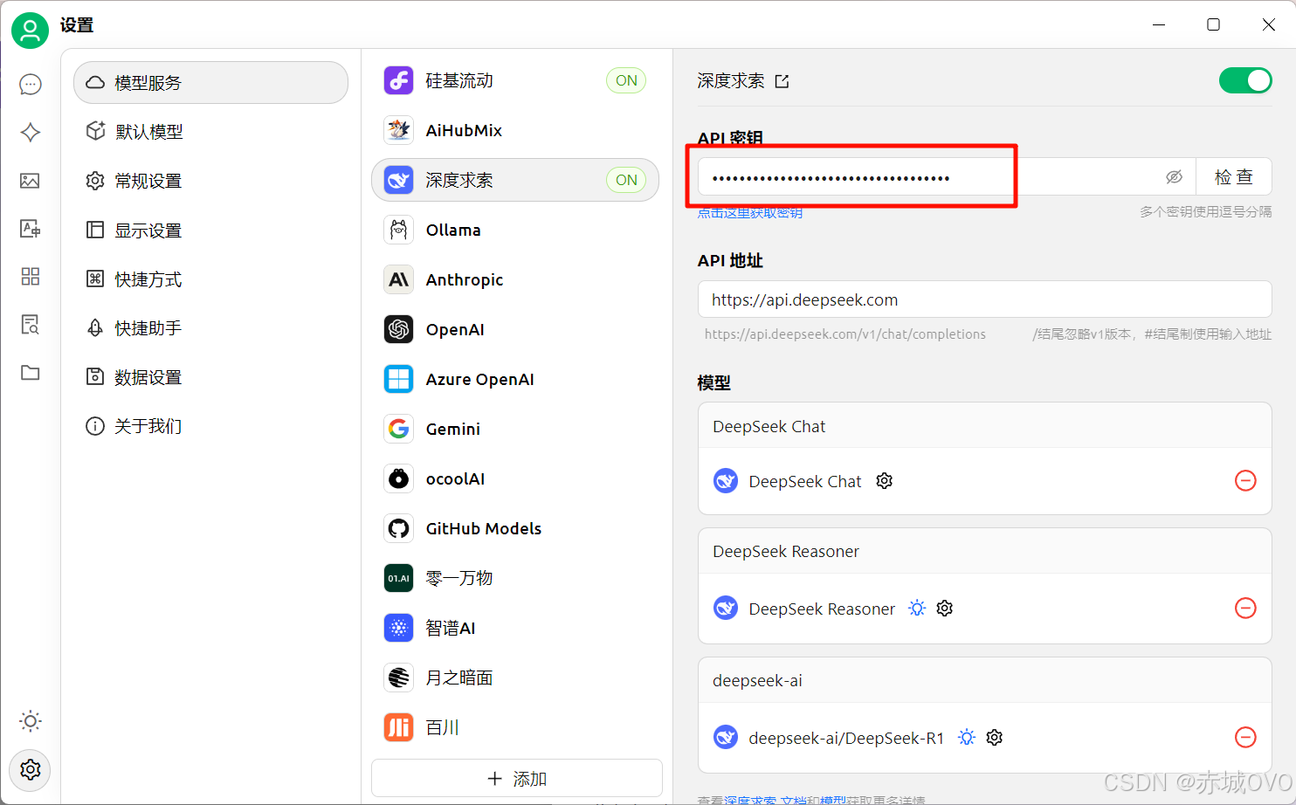Select the ocoolAI provider

click(x=515, y=478)
